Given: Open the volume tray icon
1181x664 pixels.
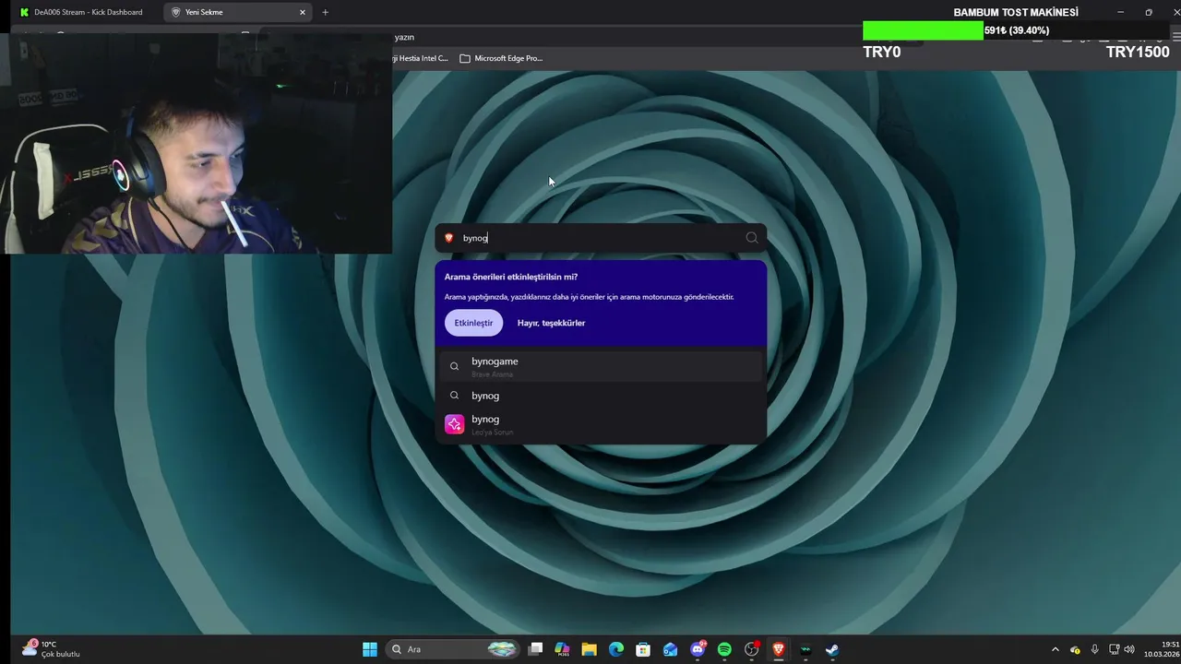Looking at the screenshot, I should [x=1129, y=649].
